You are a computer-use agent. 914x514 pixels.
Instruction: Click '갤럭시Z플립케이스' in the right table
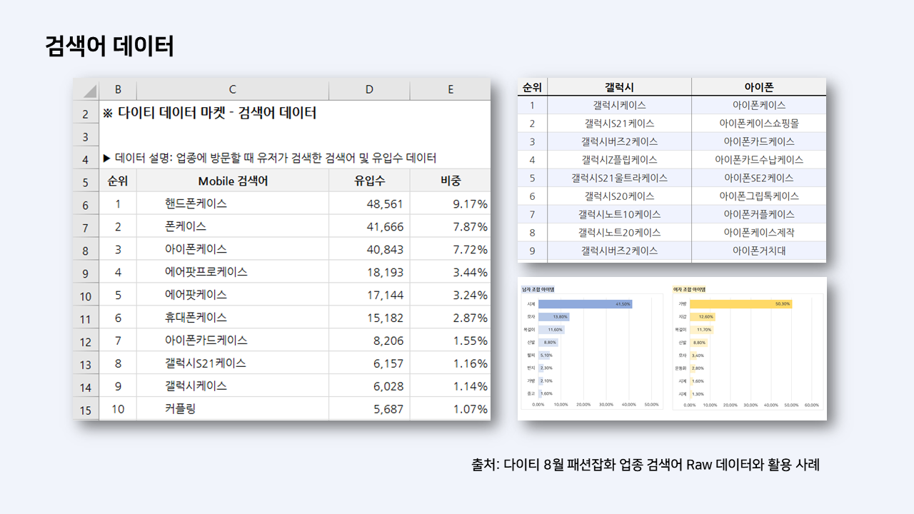click(x=619, y=159)
